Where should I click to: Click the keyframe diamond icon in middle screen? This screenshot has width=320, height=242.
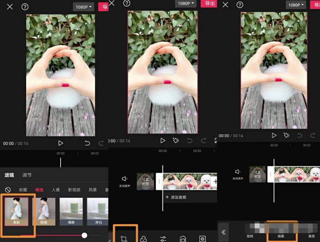176,141
